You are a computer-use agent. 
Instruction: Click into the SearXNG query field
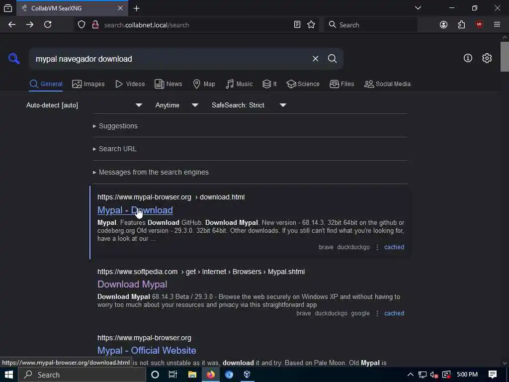click(x=169, y=59)
